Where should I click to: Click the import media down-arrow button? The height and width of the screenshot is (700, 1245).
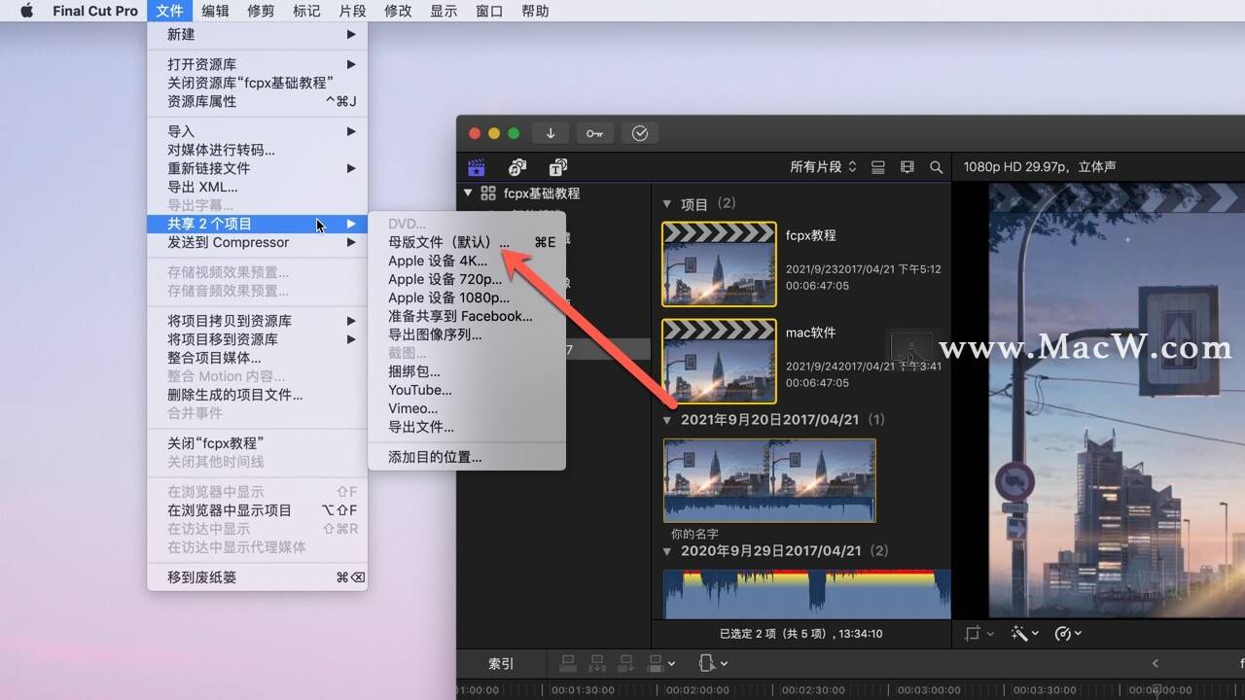(551, 133)
